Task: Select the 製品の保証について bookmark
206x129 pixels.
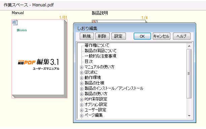Action: (101, 51)
